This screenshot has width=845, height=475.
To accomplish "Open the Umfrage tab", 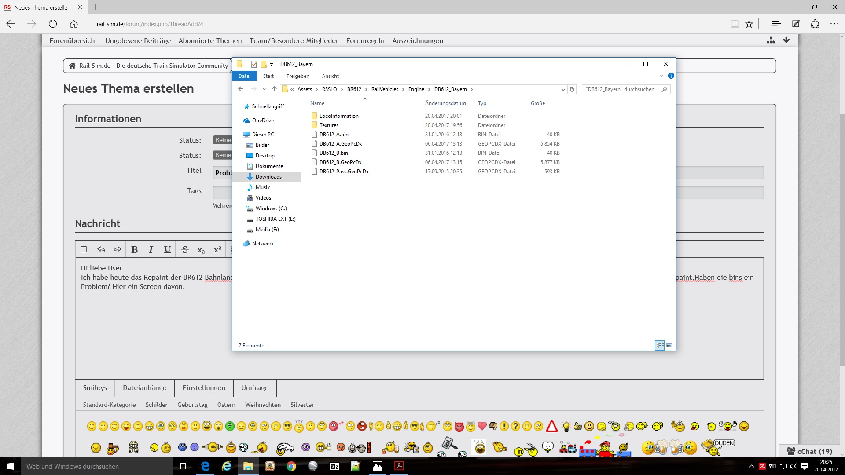I will click(255, 388).
